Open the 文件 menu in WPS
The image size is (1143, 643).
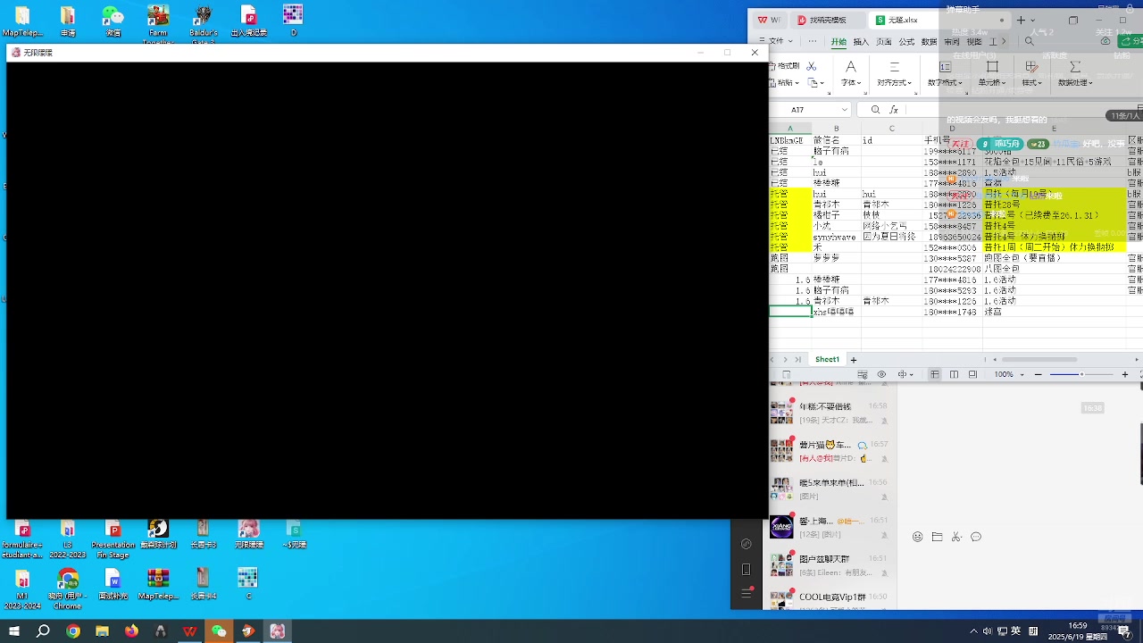(x=776, y=41)
